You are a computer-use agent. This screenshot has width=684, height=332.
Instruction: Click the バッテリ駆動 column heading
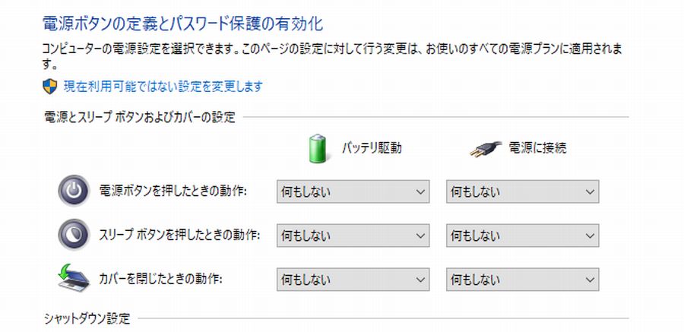372,148
